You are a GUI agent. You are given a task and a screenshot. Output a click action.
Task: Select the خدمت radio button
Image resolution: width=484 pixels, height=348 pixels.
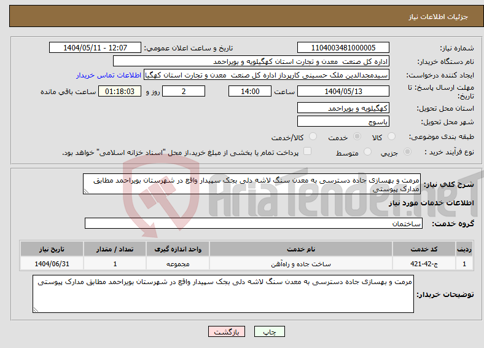coord(357,136)
